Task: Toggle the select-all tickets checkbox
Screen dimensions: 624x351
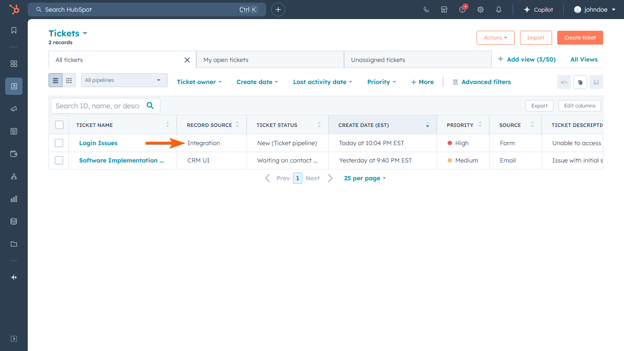Action: pos(59,125)
